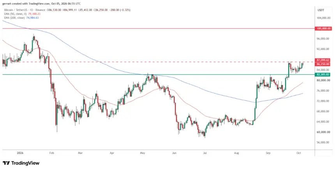Click the red 100,000.00 price label

pos(323,28)
